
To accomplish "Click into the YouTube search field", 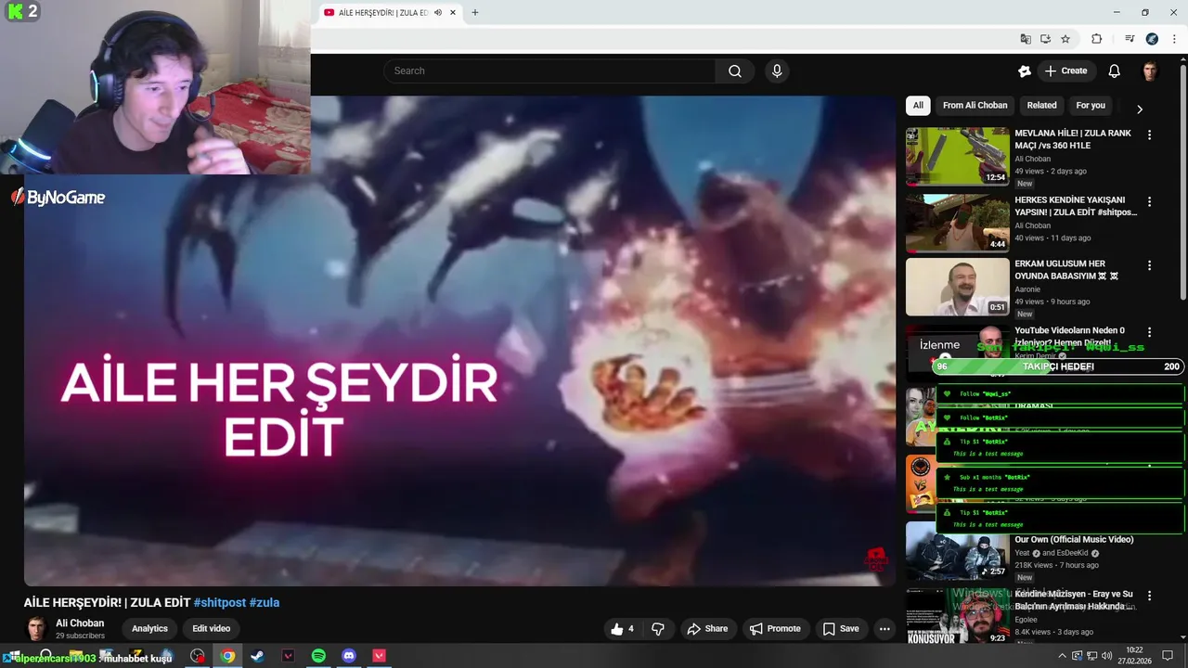I will (x=549, y=71).
